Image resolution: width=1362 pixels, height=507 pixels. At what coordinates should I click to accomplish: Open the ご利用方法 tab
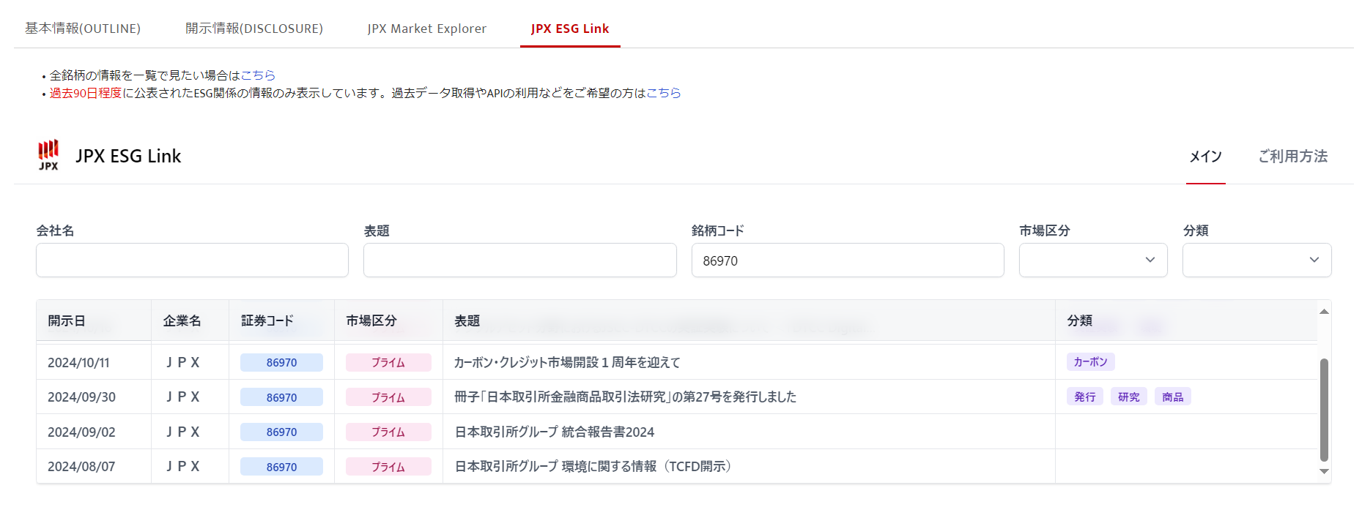click(1293, 157)
